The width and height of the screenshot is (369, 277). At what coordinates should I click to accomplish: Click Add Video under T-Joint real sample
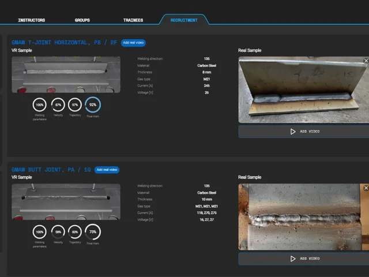pyautogui.click(x=304, y=132)
